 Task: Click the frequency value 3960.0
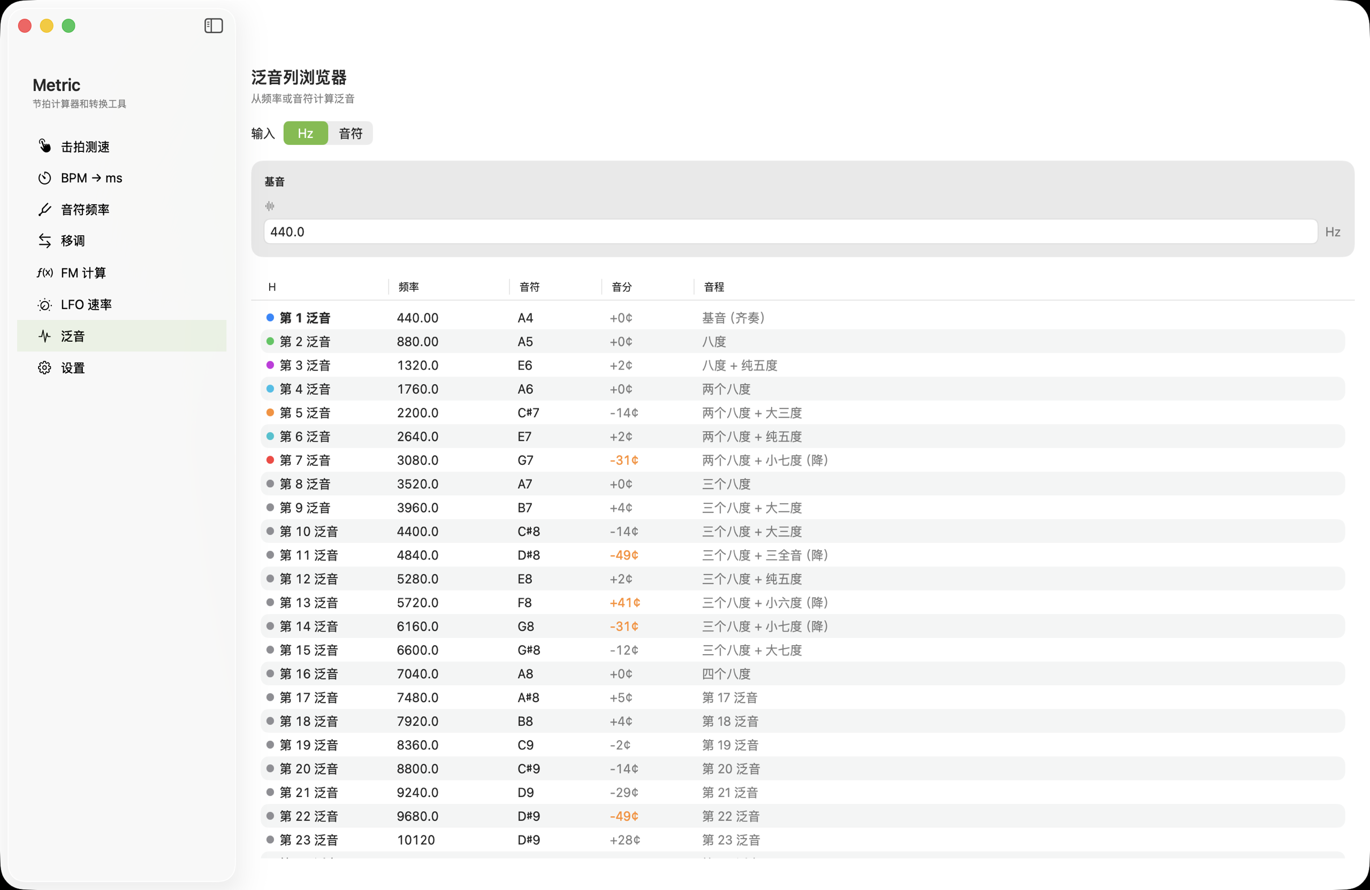[417, 508]
